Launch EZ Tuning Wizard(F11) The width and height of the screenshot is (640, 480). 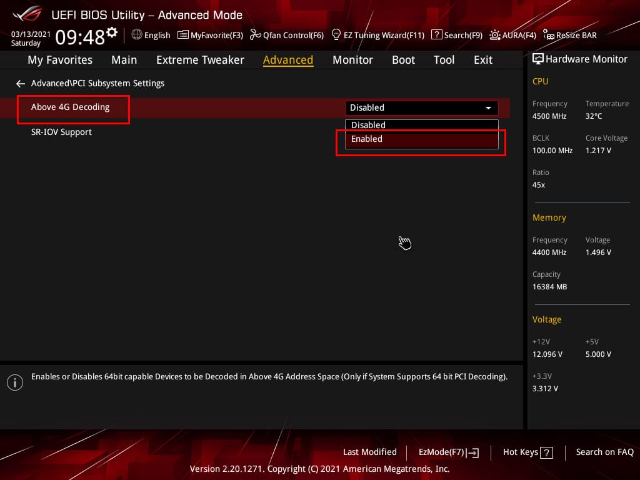pos(378,35)
